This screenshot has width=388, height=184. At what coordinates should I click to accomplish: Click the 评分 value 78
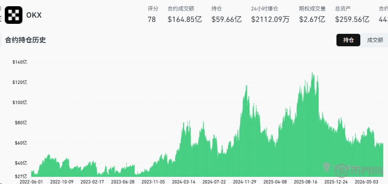click(152, 19)
